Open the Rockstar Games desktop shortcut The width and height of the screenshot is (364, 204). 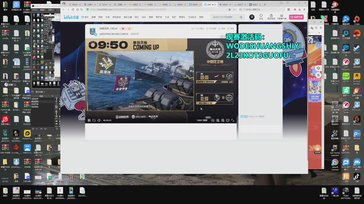357,78
